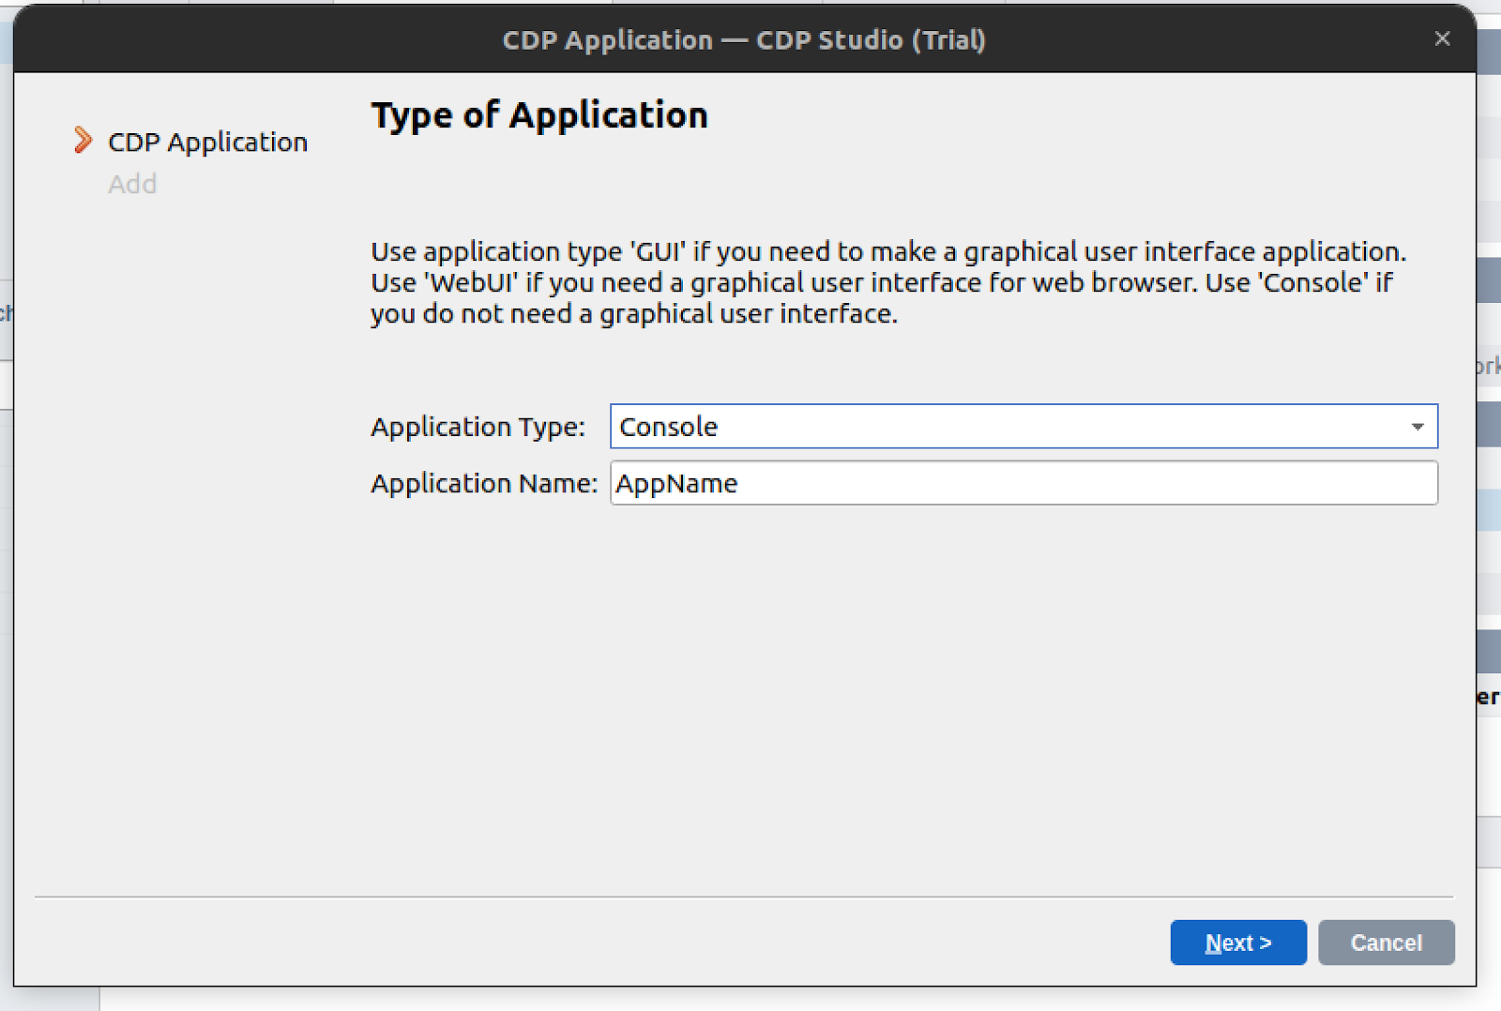Click the dialog title bar text

tap(744, 39)
